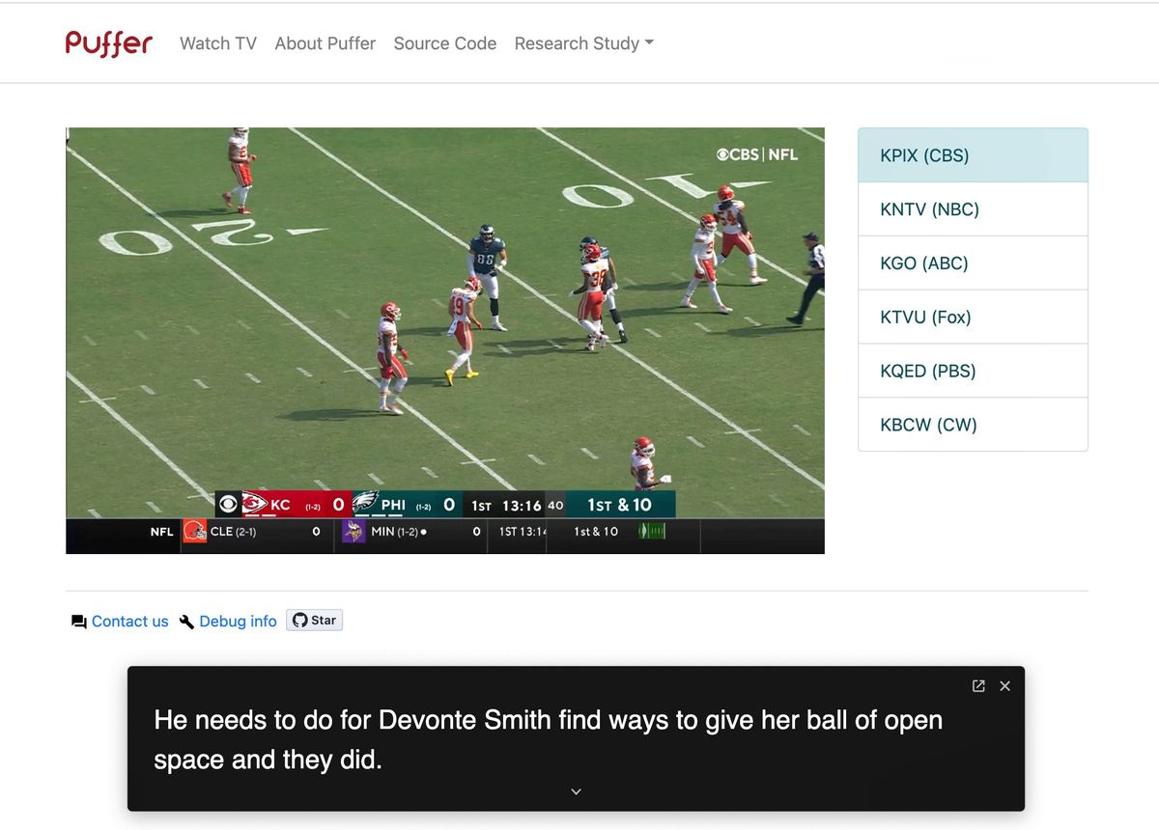Click the Contact us link

(x=129, y=622)
